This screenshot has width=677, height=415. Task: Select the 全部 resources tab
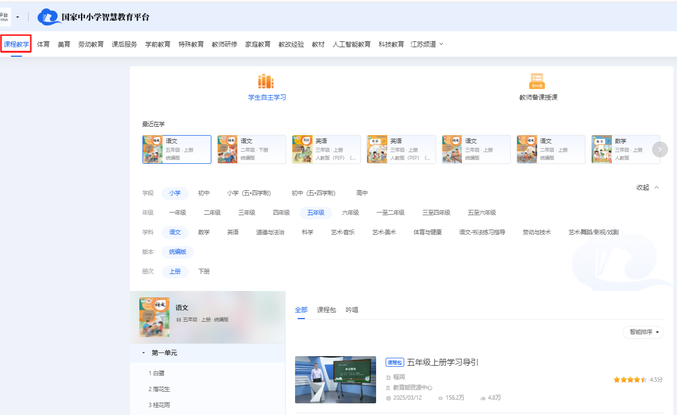coord(301,310)
